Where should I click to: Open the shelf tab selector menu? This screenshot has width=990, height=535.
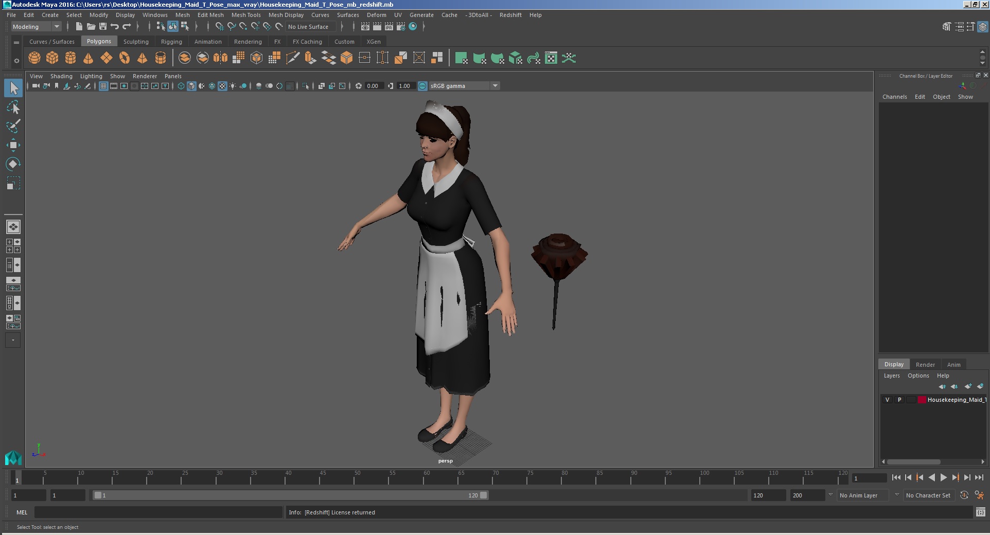pos(16,42)
